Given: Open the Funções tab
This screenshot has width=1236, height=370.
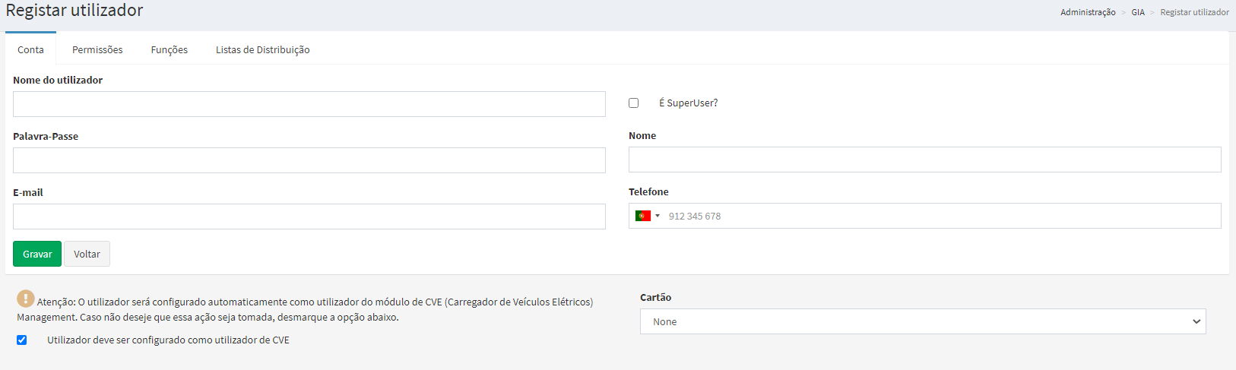Looking at the screenshot, I should click(169, 49).
